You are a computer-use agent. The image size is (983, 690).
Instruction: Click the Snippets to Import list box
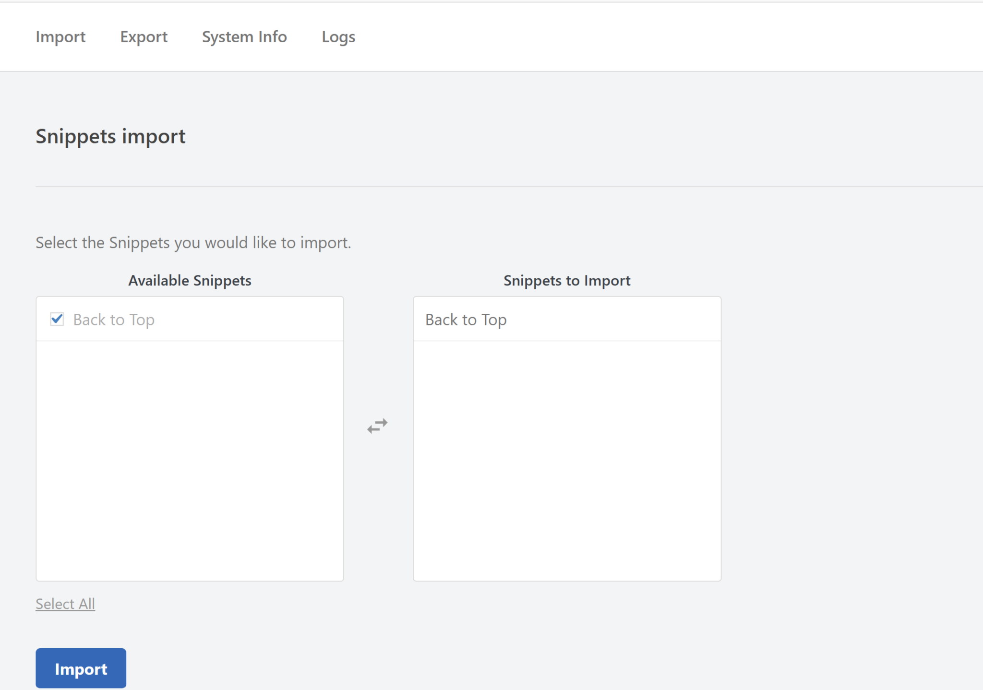click(x=567, y=456)
